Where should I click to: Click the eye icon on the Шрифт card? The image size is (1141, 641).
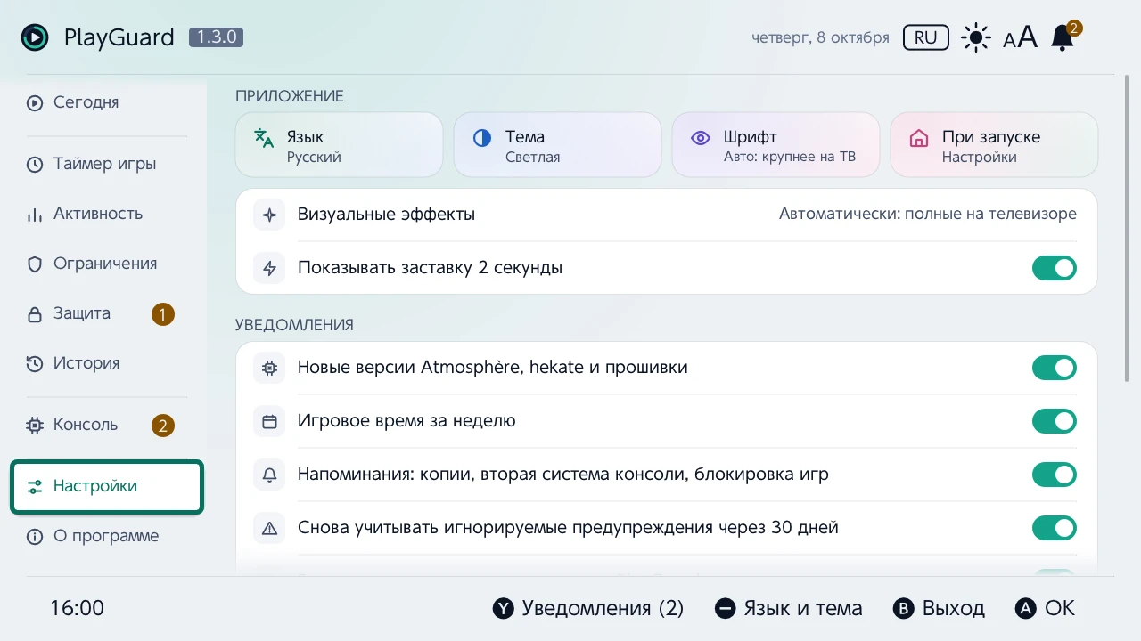pyautogui.click(x=701, y=138)
